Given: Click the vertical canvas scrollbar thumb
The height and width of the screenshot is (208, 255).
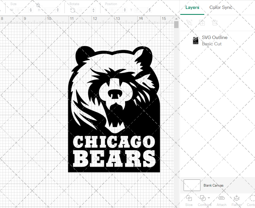Looking at the screenshot, I should [176, 25].
